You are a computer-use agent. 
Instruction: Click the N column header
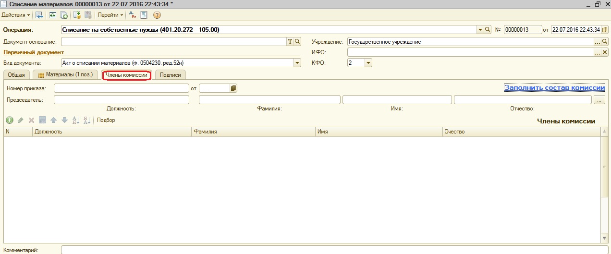click(18, 132)
